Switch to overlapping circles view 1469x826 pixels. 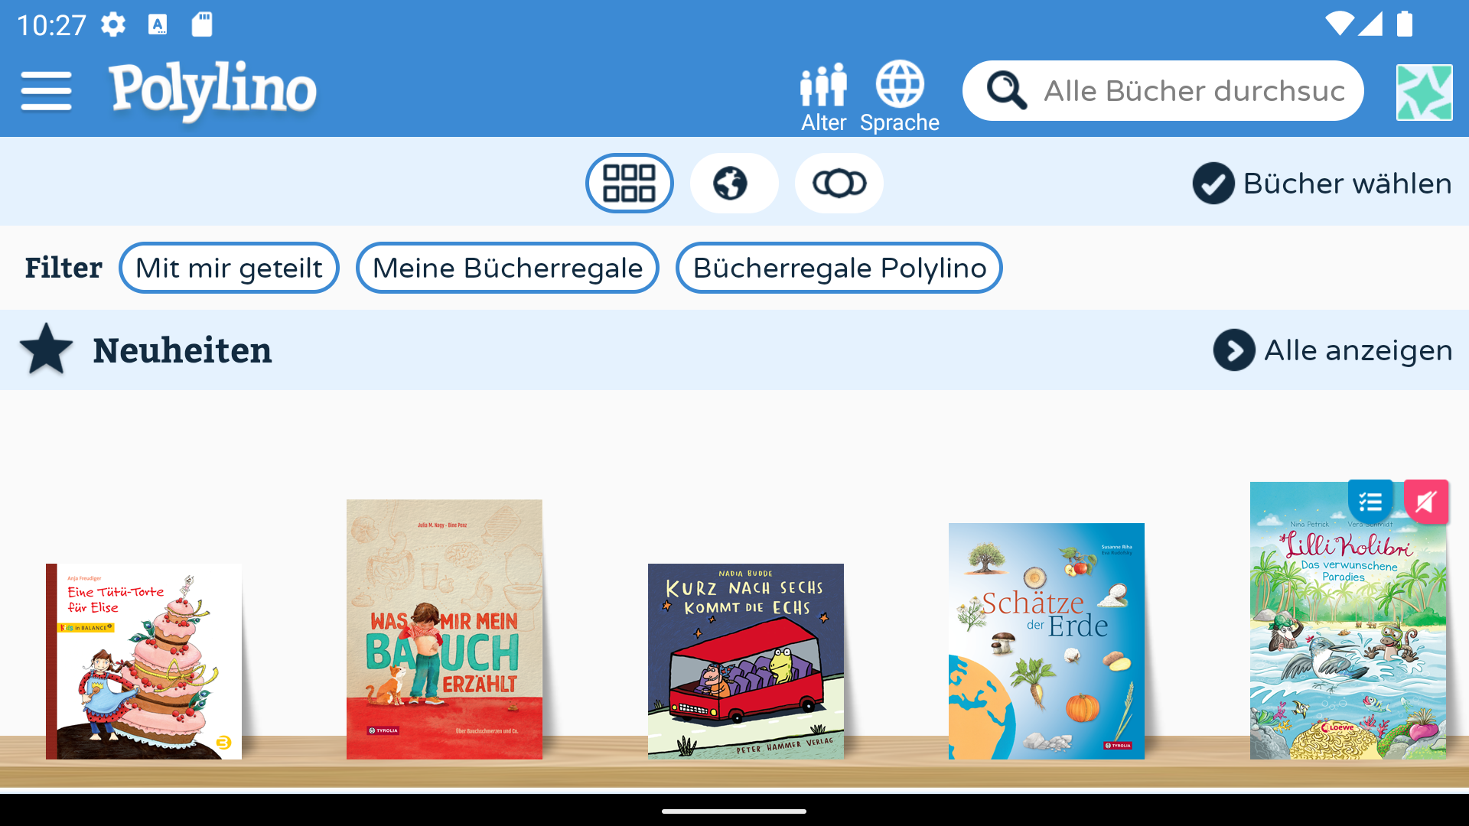[839, 183]
